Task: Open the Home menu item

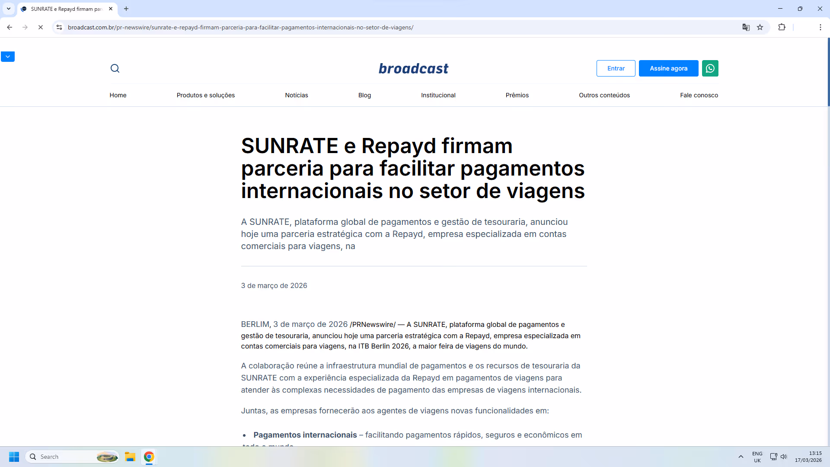Action: tap(118, 95)
